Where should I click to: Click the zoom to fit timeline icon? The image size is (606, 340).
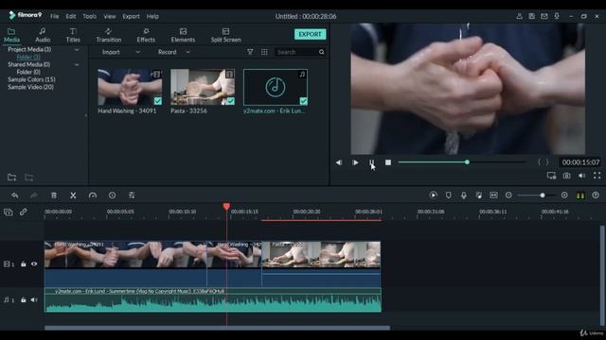(x=494, y=195)
